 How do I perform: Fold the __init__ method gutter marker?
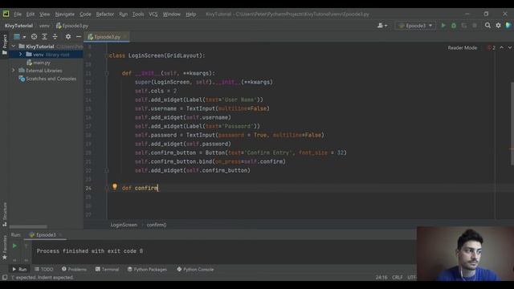107,73
